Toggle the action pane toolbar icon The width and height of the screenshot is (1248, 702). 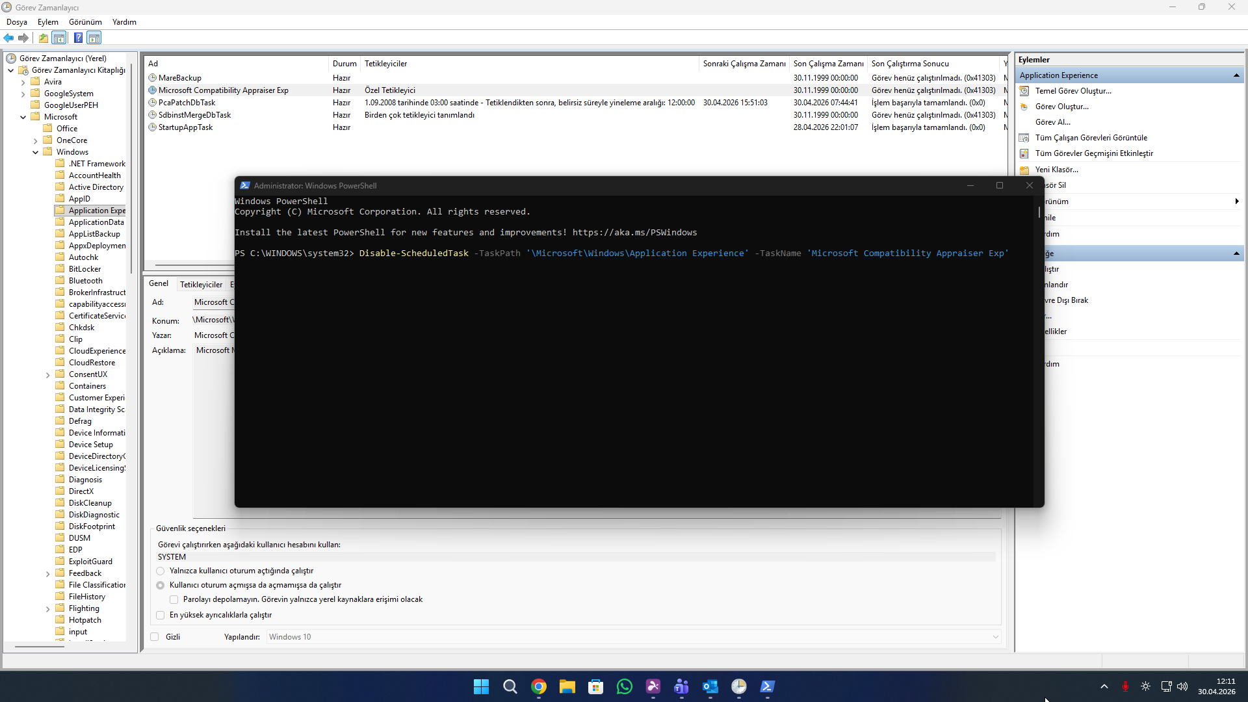pos(94,38)
